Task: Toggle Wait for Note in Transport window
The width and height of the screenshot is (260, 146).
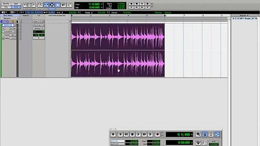Action: [x=198, y=134]
